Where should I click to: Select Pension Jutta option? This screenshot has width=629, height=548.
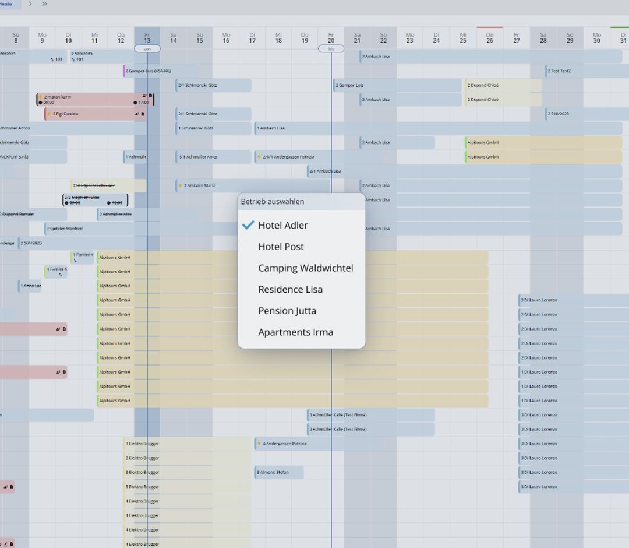point(287,311)
